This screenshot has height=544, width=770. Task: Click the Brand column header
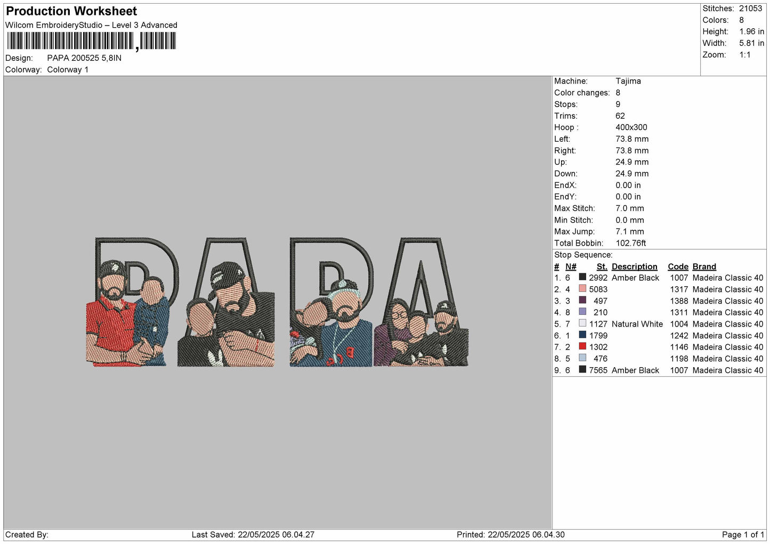coord(704,266)
